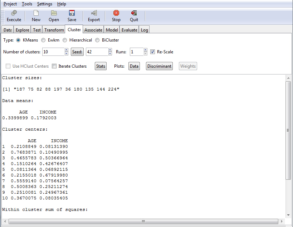This screenshot has height=227, width=293.
Task: Enable the Iterate Clusters checkbox
Action: (54, 66)
